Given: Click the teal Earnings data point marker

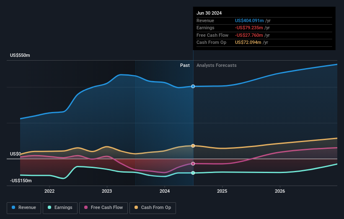Looking at the screenshot, I should pos(193,173).
